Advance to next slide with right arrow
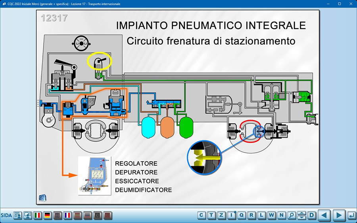This screenshot has height=223, width=357. (x=338, y=215)
